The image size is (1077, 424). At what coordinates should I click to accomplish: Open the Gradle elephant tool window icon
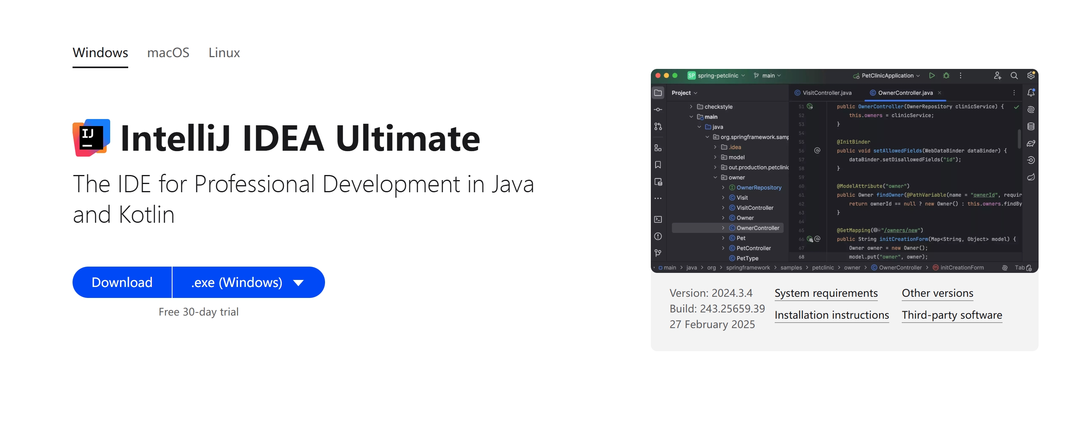1031,143
